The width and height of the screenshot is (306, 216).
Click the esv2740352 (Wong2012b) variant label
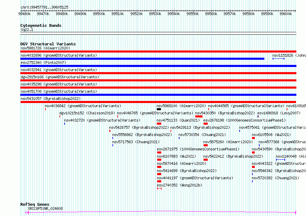point(179,185)
